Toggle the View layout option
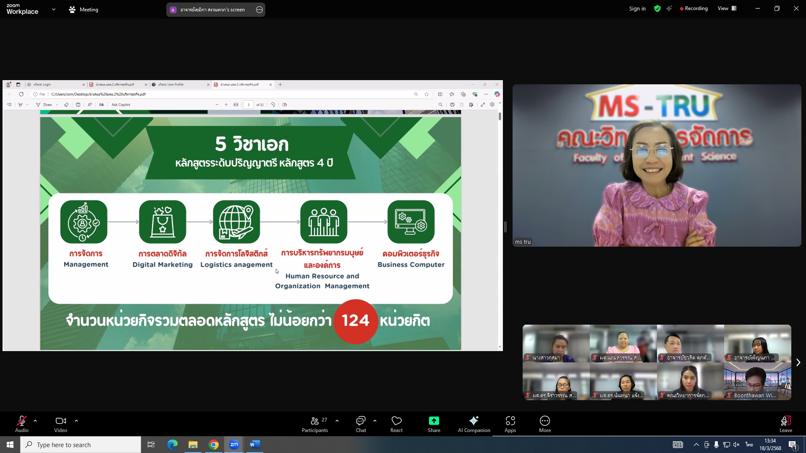 click(727, 8)
